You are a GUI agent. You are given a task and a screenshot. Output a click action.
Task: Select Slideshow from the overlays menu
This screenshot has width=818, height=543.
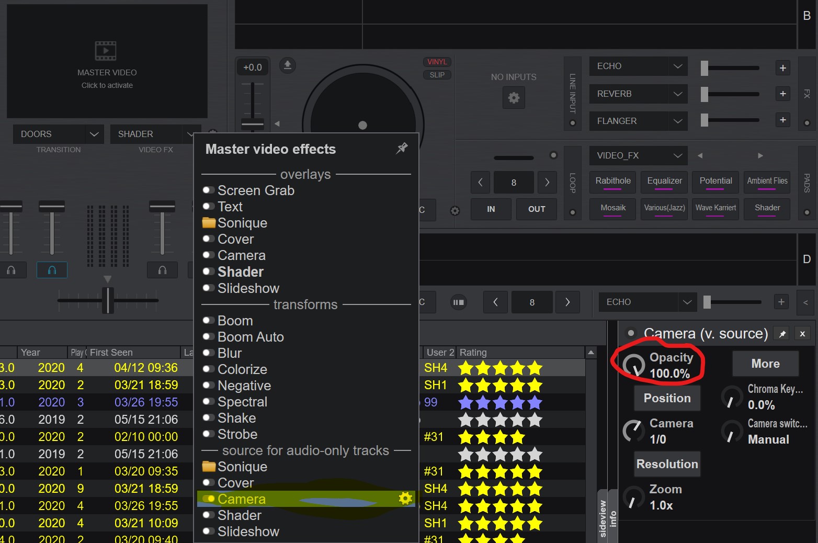(248, 288)
